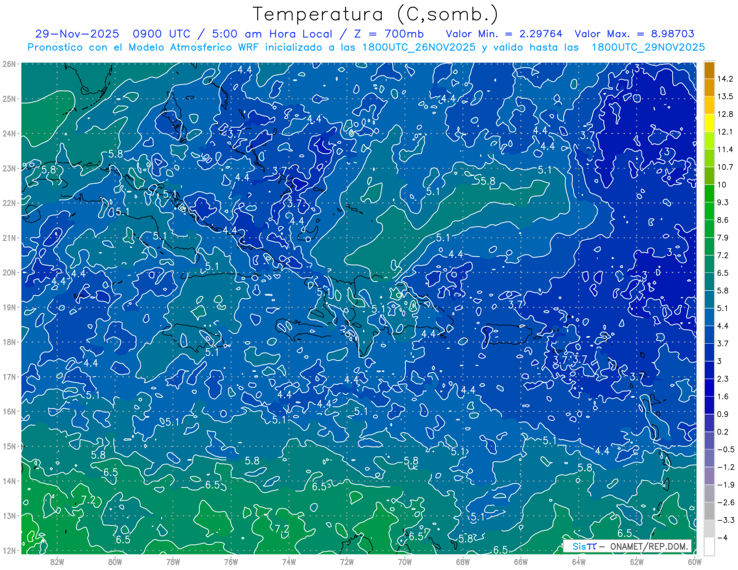Click the 66W longitude axis label
The image size is (738, 570).
(x=521, y=561)
